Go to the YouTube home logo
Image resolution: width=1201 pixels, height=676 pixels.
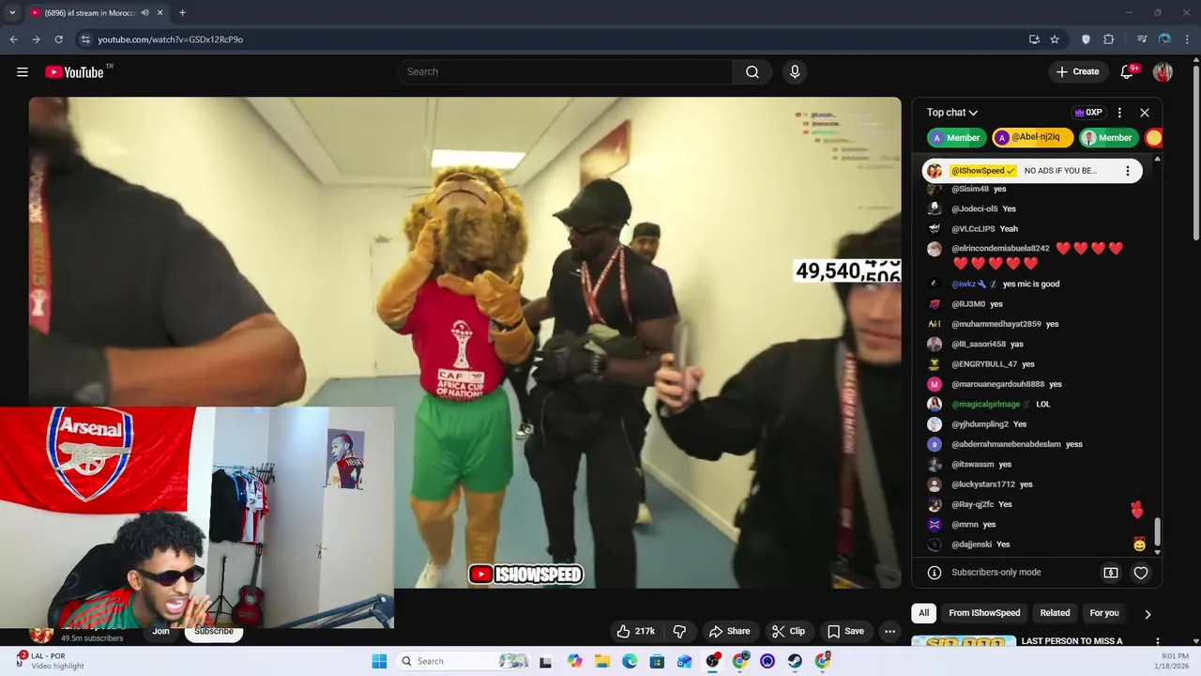click(x=74, y=72)
